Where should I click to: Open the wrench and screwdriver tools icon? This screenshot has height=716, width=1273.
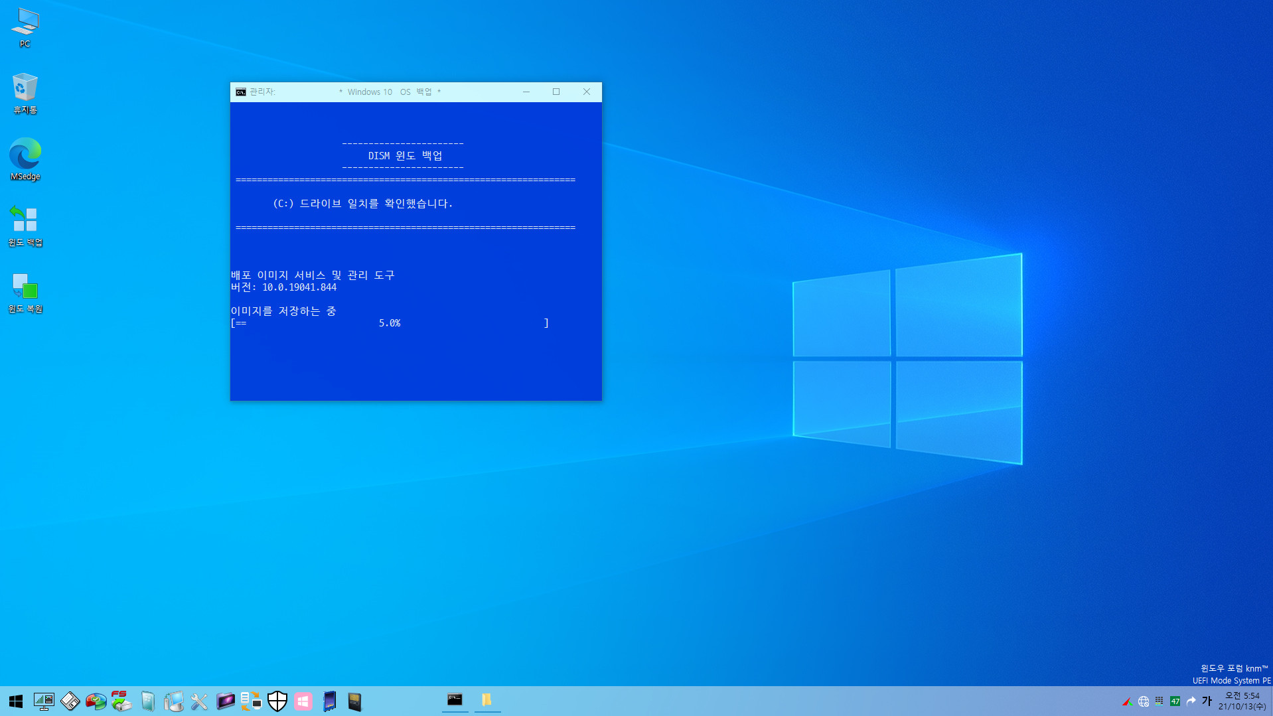click(199, 701)
